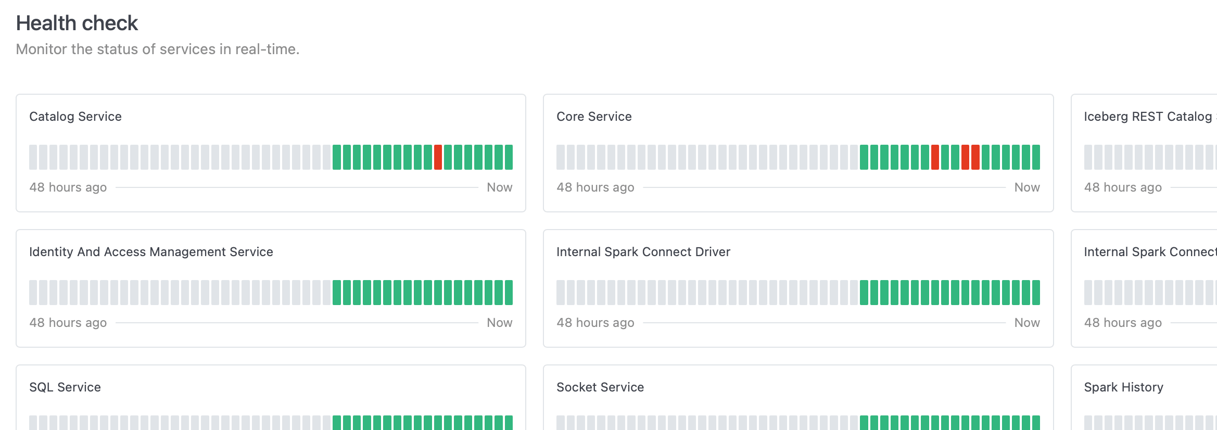This screenshot has width=1217, height=430.
Task: Click oldest grey bar in Identity And Access Management
Action: 33,293
